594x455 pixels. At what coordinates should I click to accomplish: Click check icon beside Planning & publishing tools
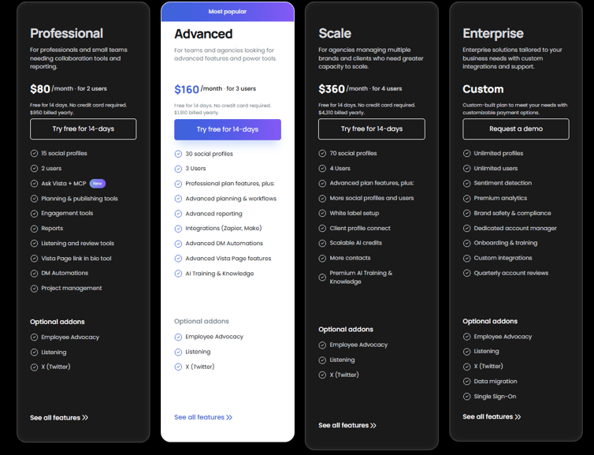coord(34,198)
